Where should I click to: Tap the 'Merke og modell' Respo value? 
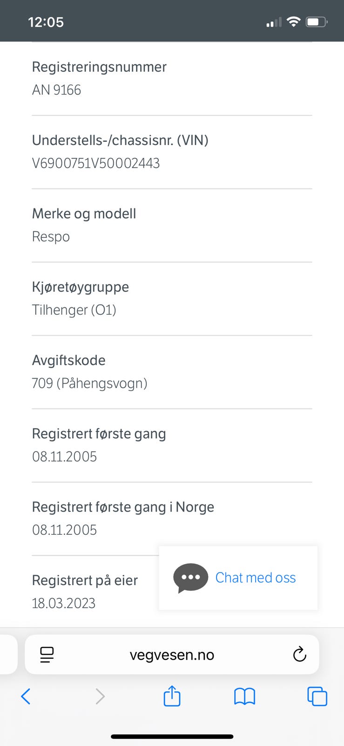(x=51, y=237)
